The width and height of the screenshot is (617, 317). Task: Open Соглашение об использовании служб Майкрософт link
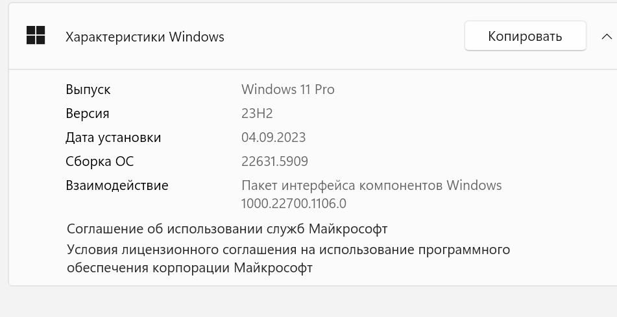tap(227, 229)
